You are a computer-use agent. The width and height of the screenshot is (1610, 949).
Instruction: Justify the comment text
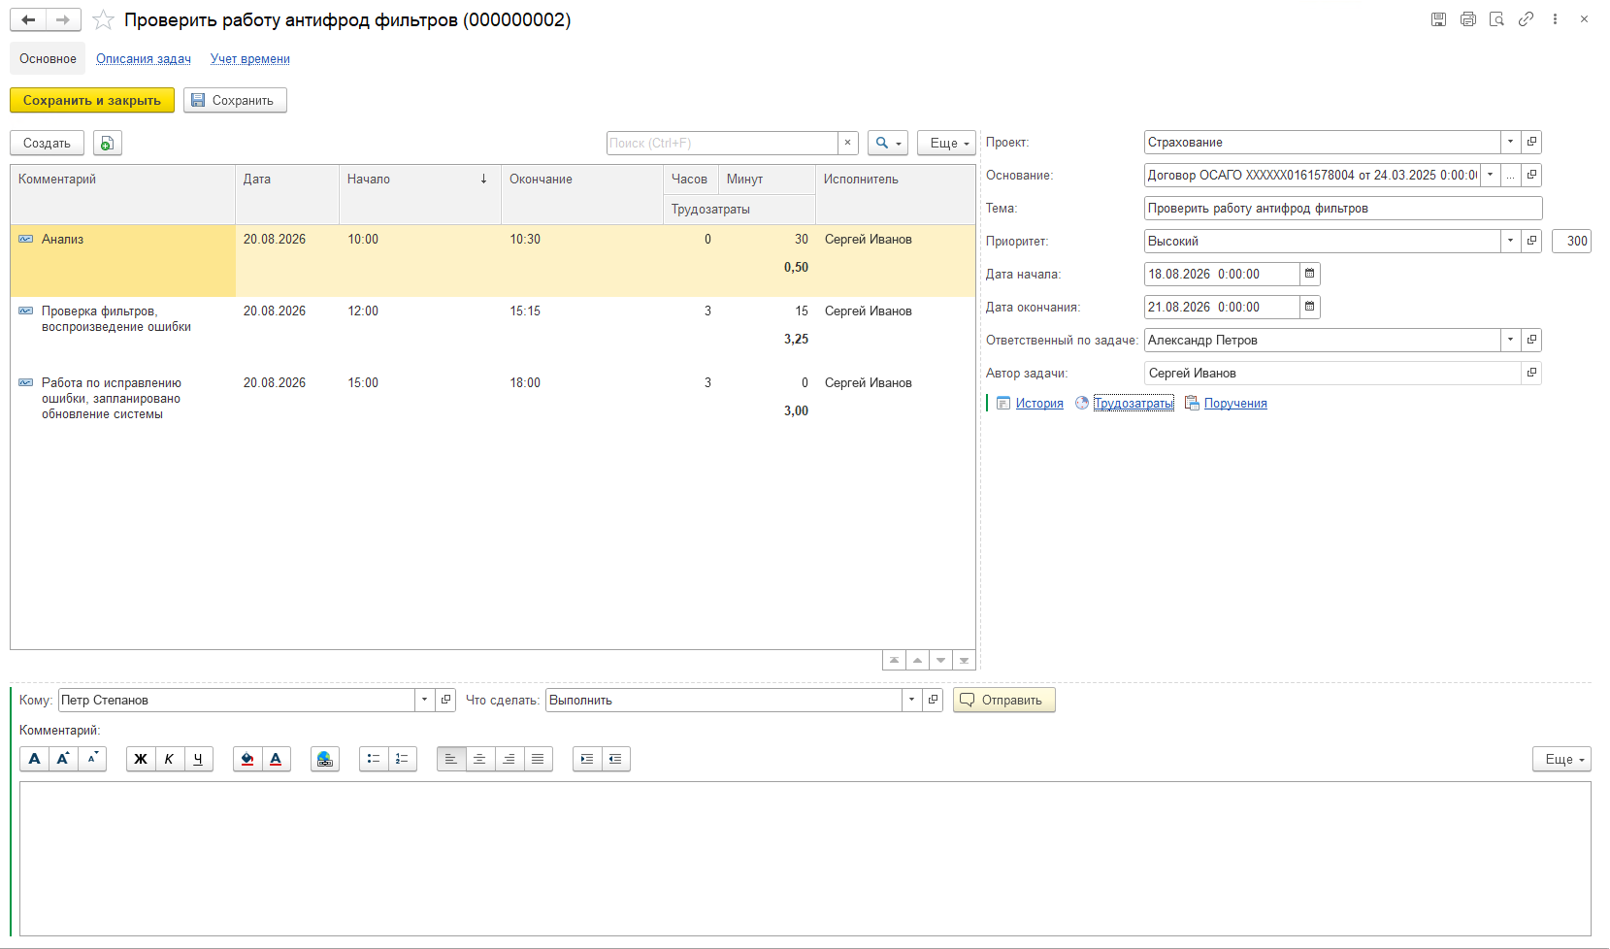pos(538,759)
